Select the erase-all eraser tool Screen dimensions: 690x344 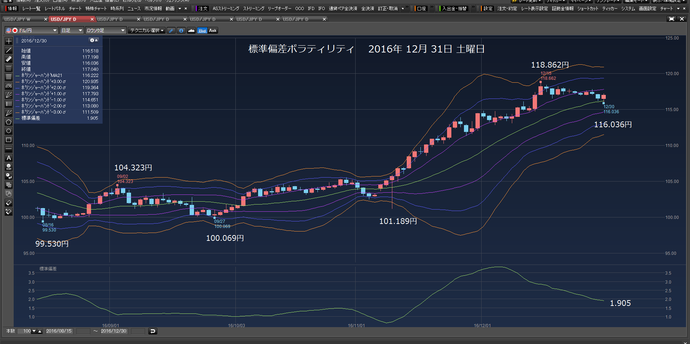click(x=9, y=212)
